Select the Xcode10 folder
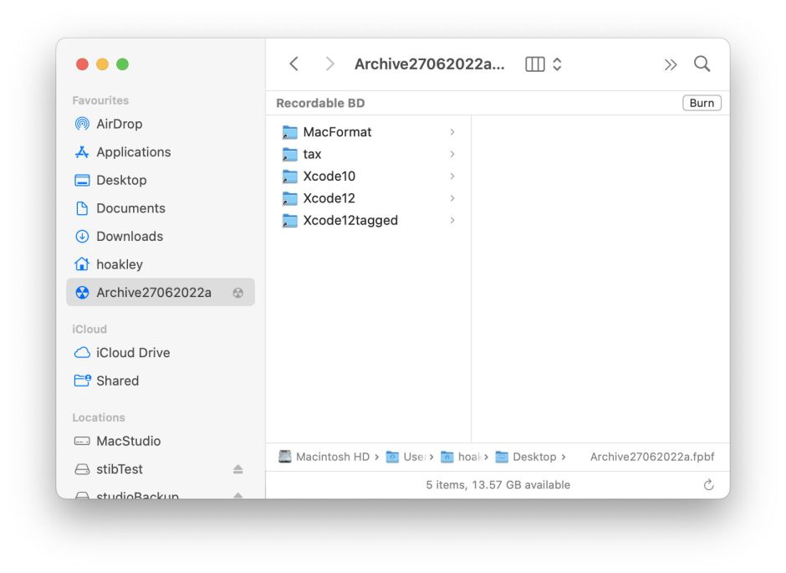 point(329,177)
